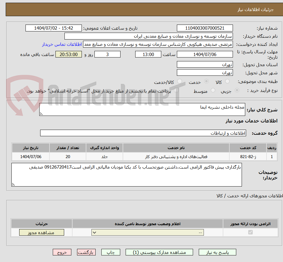Image resolution: width=283 pixels, height=262 pixels.
Task: Click the خروج exit button
Action: (x=62, y=252)
